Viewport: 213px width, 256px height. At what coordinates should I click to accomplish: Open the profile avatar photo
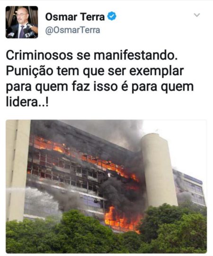click(22, 22)
